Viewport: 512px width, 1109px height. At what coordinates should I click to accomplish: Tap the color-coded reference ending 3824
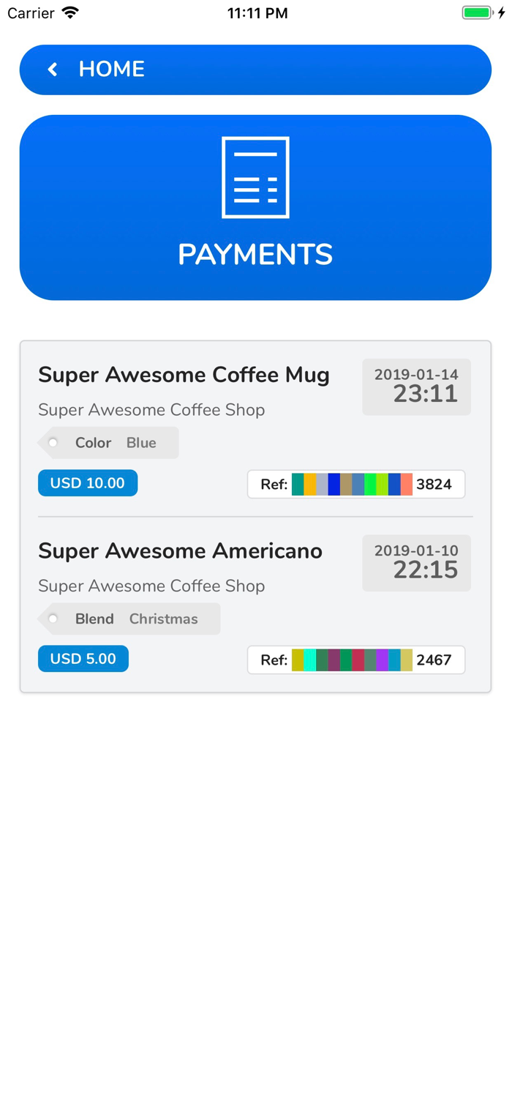(356, 484)
